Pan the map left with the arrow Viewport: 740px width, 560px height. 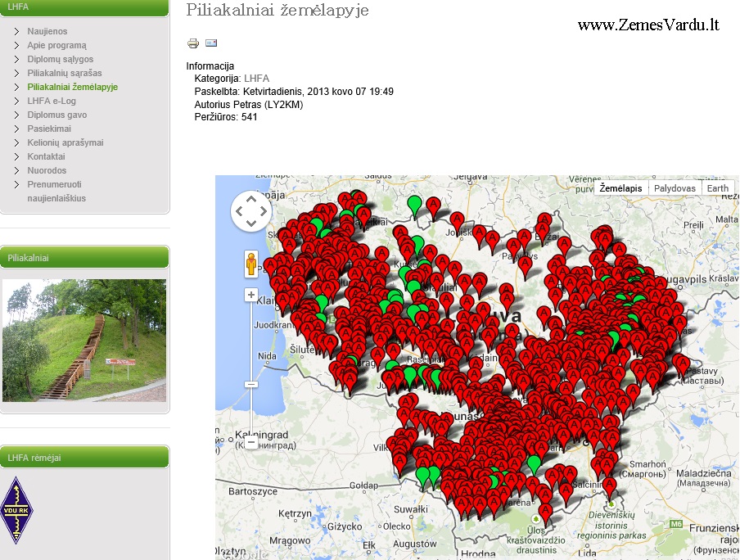(239, 211)
